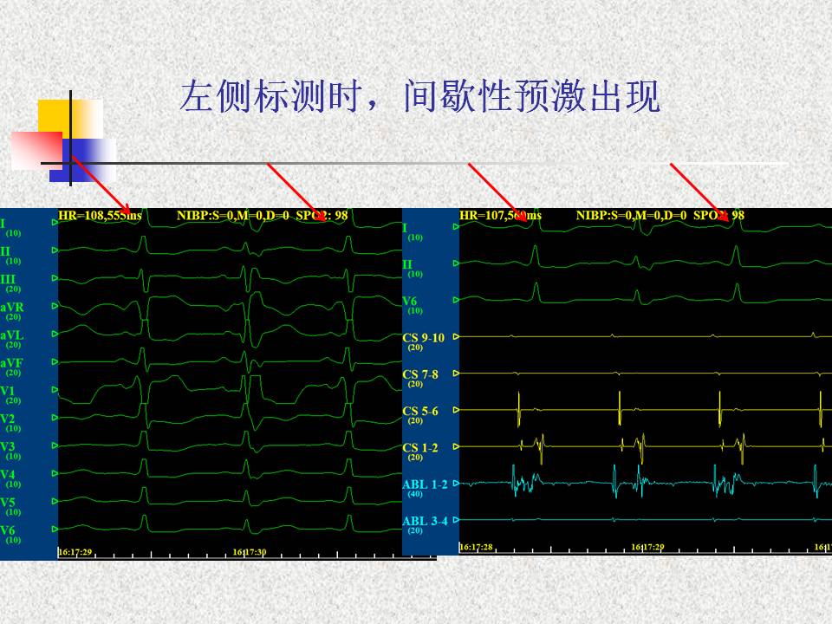Click the 16:17:30 time marker
The width and height of the screenshot is (832, 624).
[x=250, y=552]
